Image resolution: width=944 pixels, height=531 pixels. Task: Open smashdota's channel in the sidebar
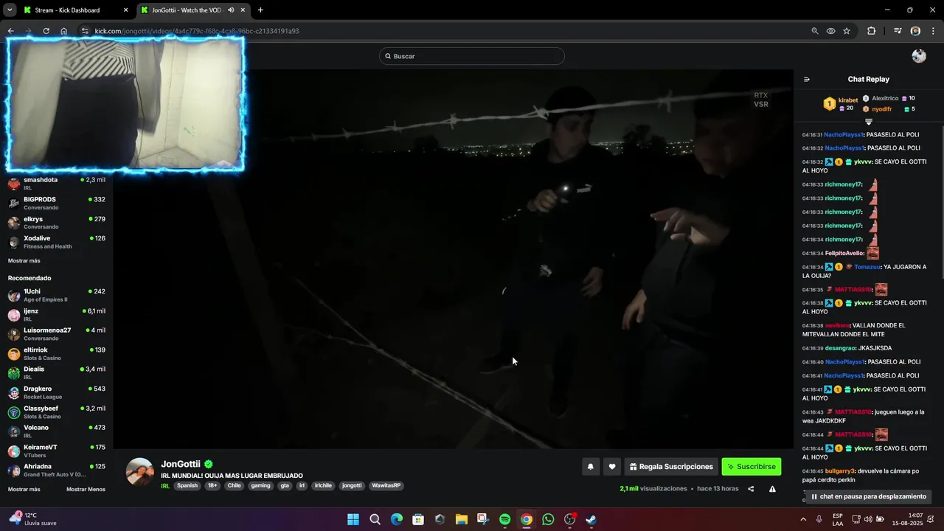click(57, 184)
